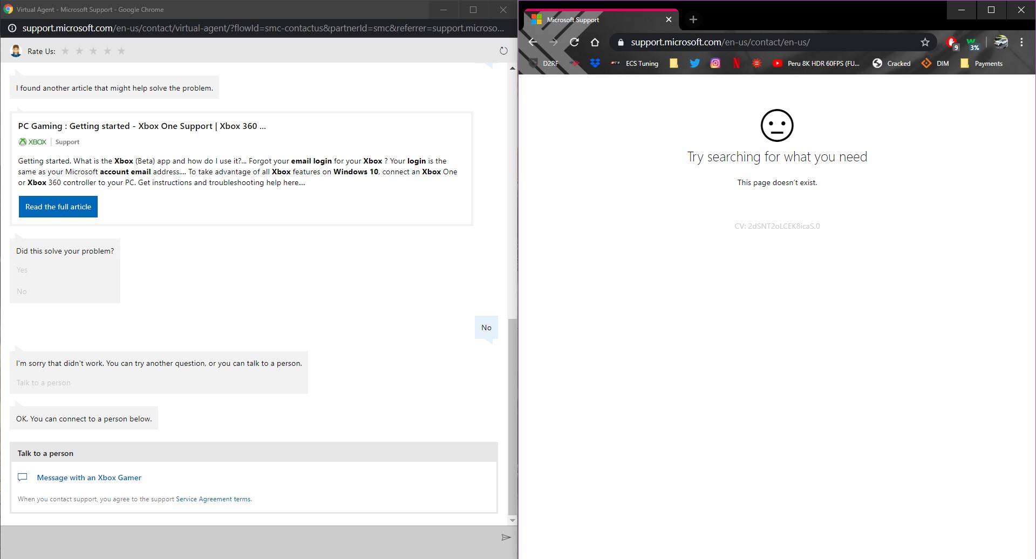1036x559 pixels.
Task: Click the 'I found another article' message
Action: coord(114,88)
